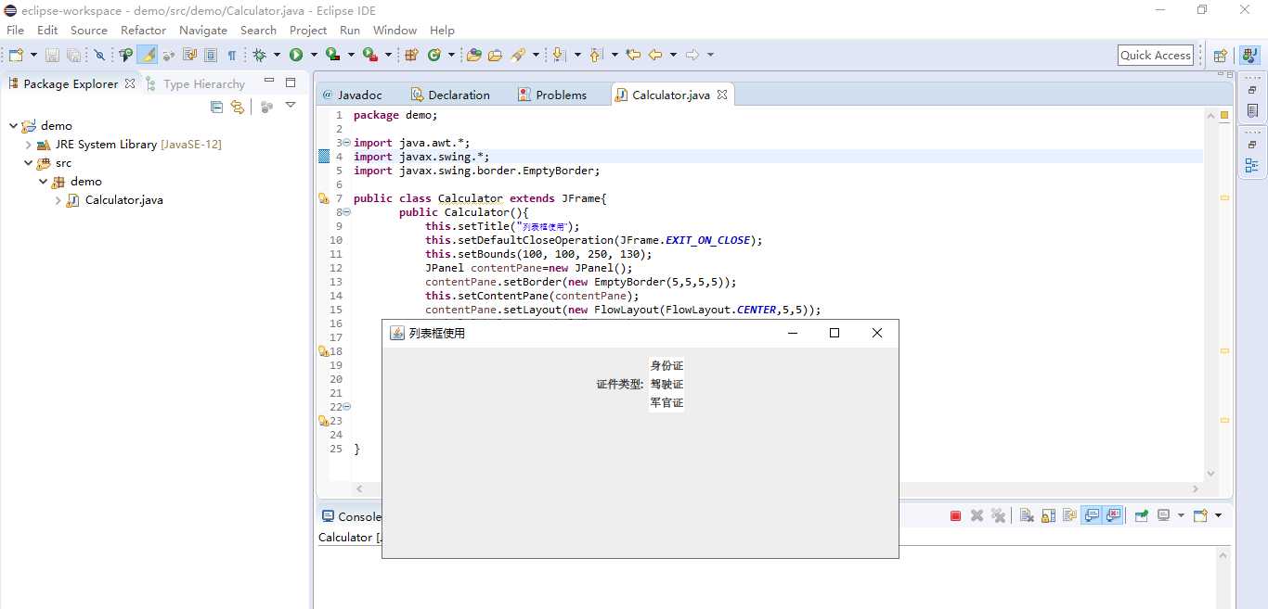Click Collapse All in Package Explorer
Viewport: 1268px width, 609px height.
(x=216, y=107)
